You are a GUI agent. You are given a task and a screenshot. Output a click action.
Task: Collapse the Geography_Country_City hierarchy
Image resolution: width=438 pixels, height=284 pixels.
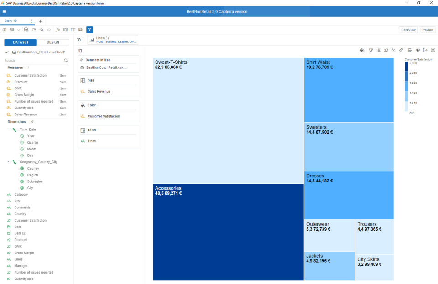[x=7, y=162]
